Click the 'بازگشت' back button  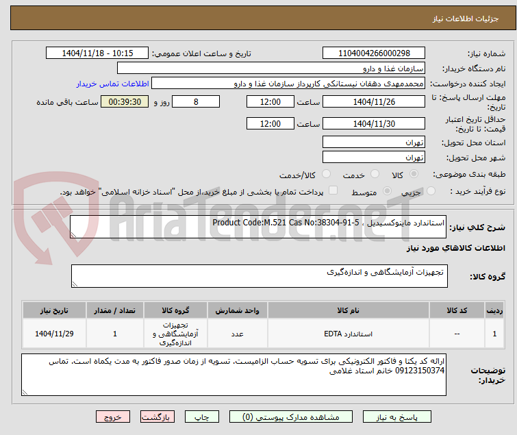coord(157,417)
